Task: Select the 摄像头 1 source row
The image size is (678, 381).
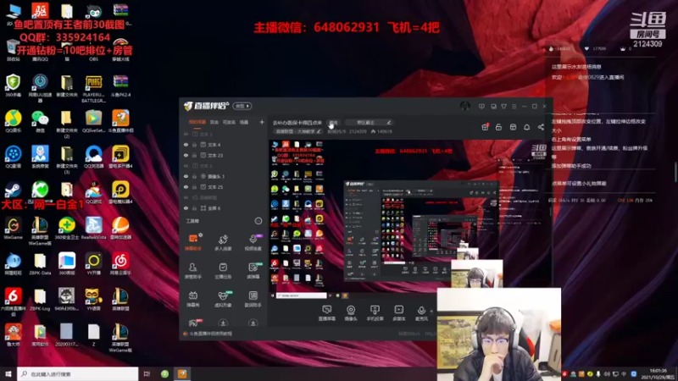Action: pos(224,176)
